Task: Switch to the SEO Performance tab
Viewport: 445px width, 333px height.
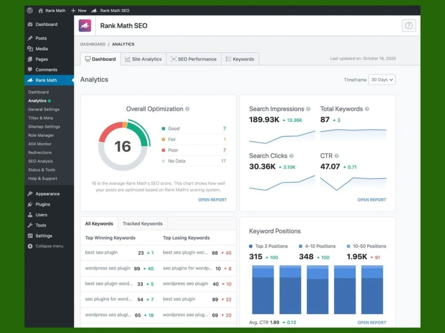Action: click(194, 59)
